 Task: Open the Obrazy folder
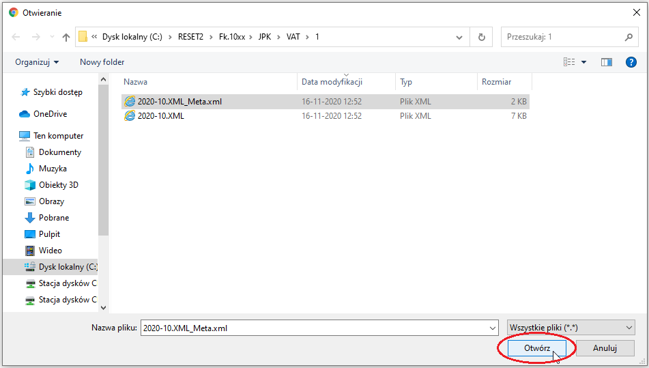(x=51, y=201)
